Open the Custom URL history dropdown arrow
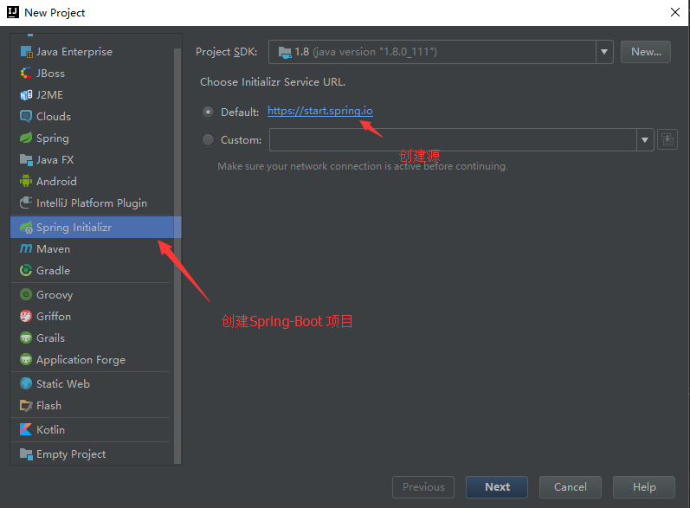The image size is (690, 508). [645, 140]
